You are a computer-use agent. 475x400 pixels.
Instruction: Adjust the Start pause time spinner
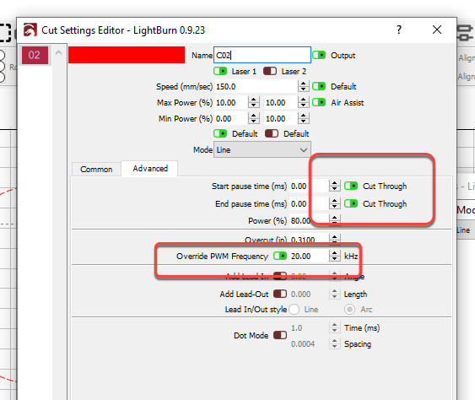334,186
